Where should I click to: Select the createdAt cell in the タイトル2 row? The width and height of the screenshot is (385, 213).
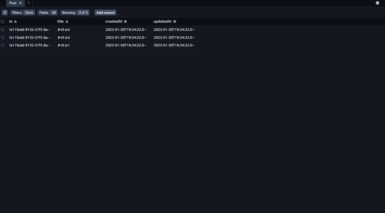[127, 29]
